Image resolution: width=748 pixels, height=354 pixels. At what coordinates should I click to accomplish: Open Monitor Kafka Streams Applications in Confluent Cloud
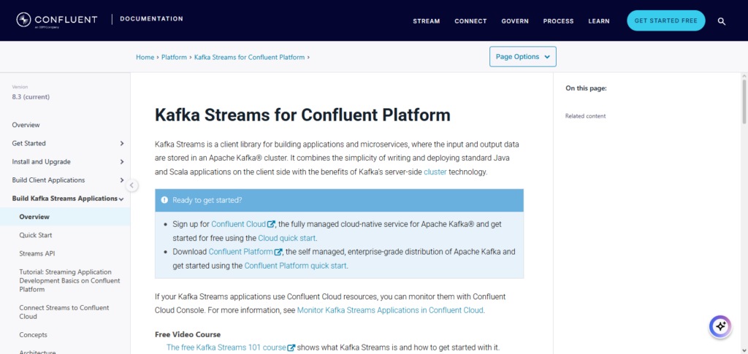point(390,310)
